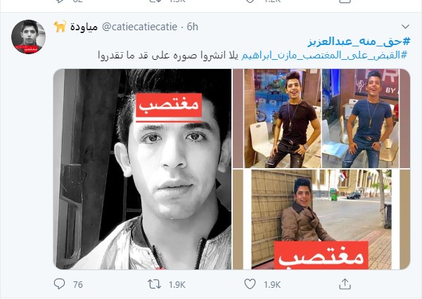Viewport: 422px width, 299px height.
Task: Click the 1.9K retweet count
Action: pyautogui.click(x=177, y=284)
